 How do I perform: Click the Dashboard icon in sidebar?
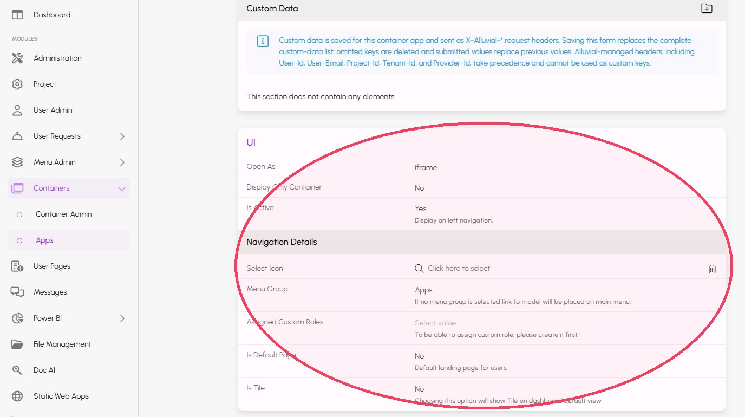coord(17,15)
